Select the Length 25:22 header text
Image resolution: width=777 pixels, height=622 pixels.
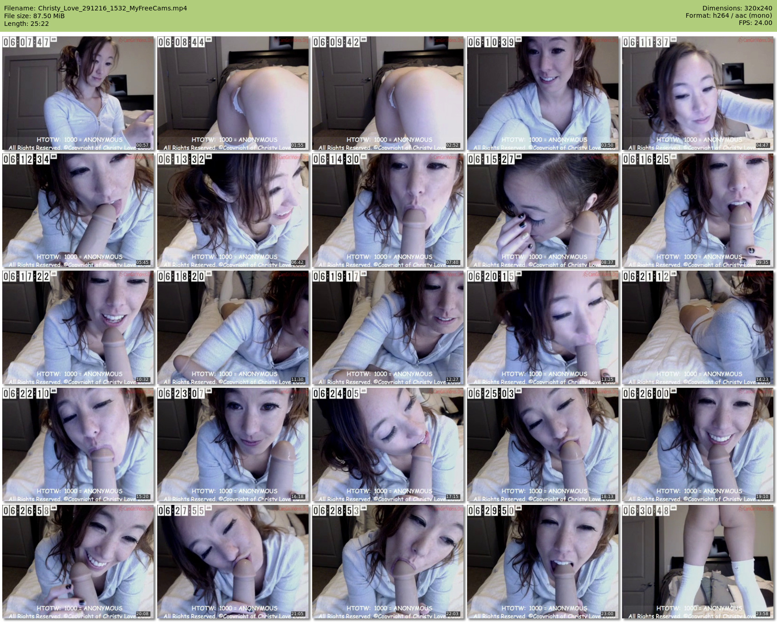(x=26, y=24)
